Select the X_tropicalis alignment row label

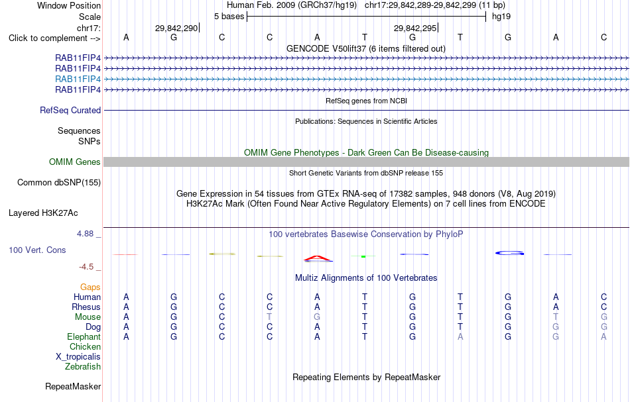point(78,357)
